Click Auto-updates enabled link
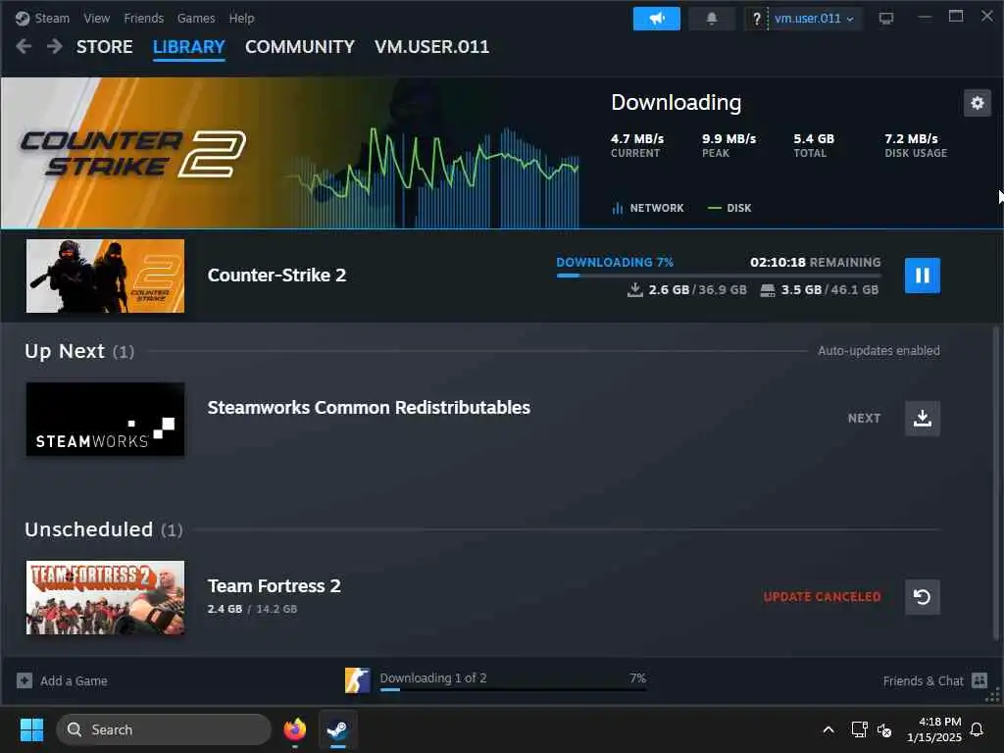 878,350
